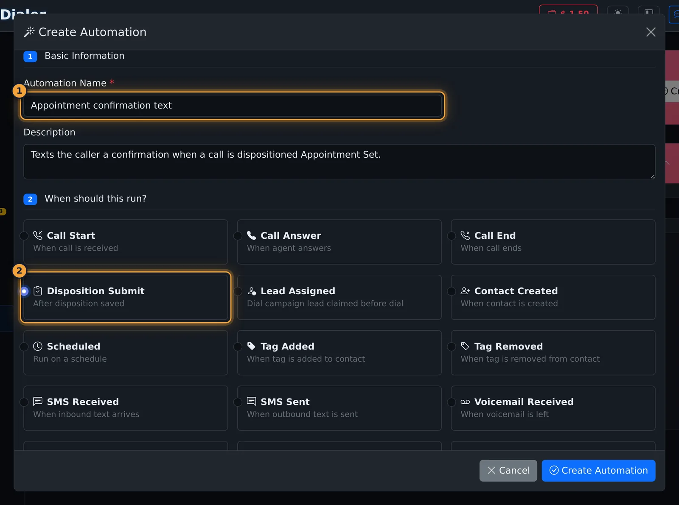Select the Tag Added radio button
The image size is (679, 505).
click(238, 347)
